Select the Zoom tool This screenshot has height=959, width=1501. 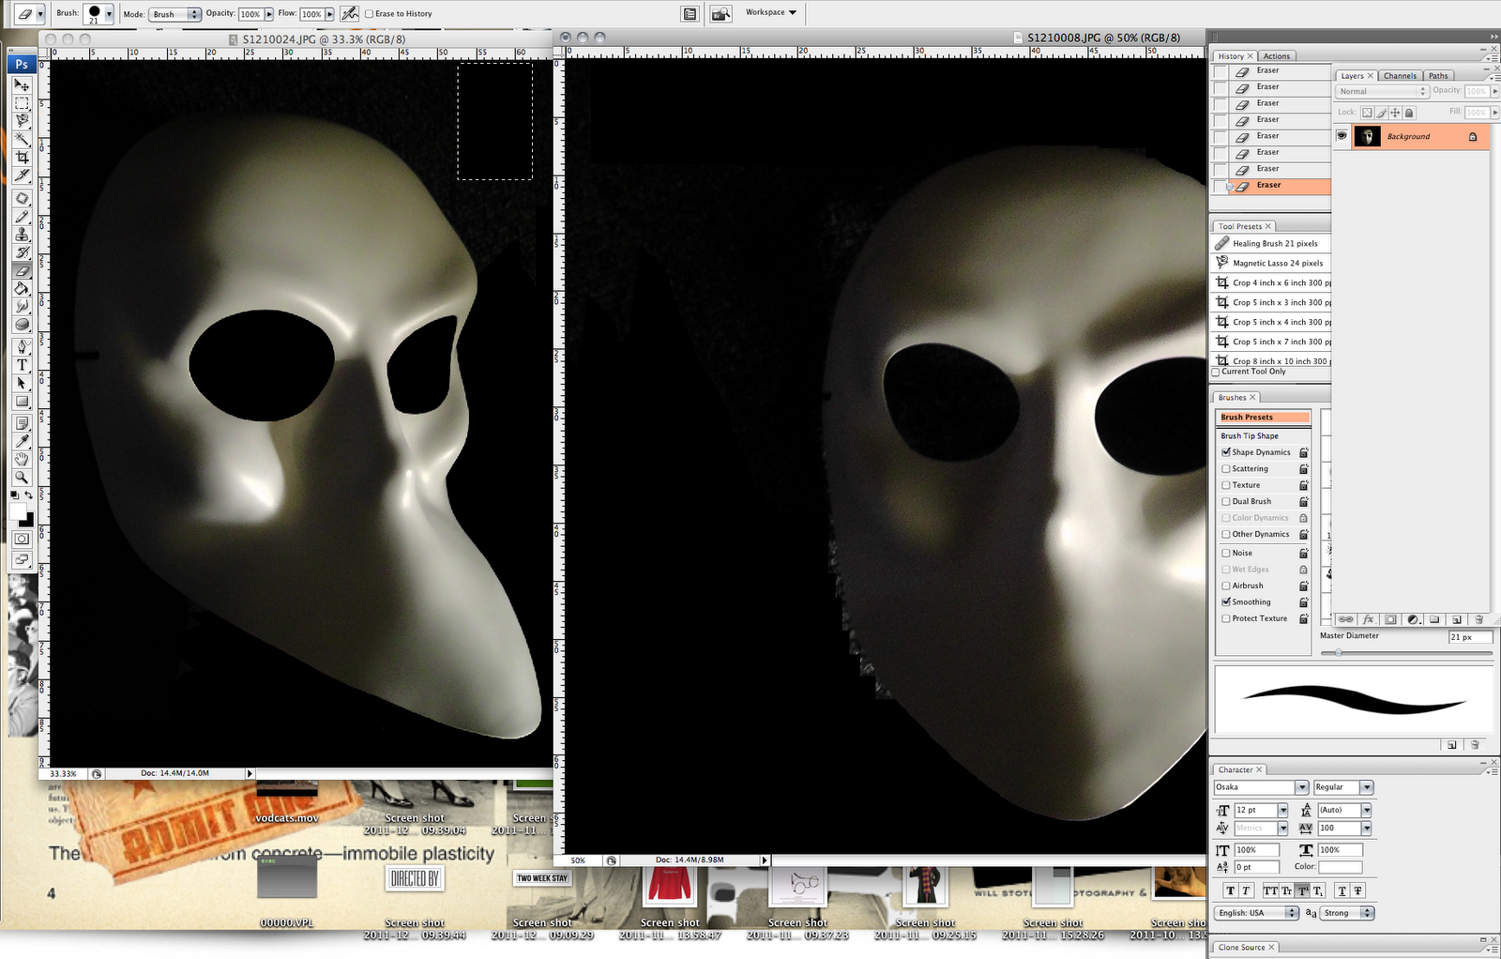click(x=22, y=478)
